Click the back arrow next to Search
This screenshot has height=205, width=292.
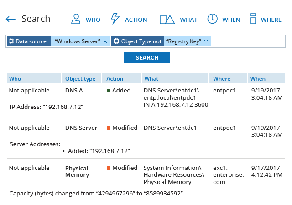pos(10,19)
